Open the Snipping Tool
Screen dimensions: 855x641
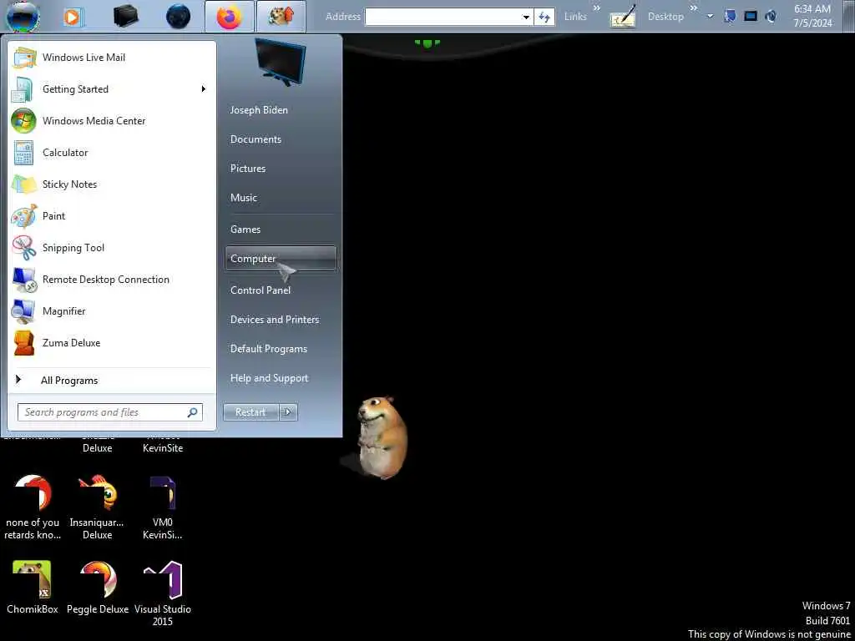coord(112,247)
